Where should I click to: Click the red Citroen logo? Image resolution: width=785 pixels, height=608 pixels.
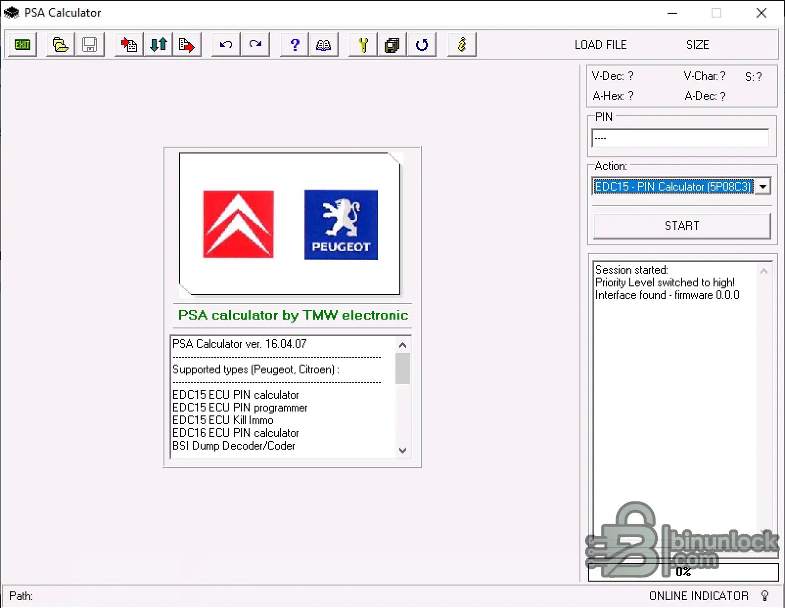tap(238, 224)
